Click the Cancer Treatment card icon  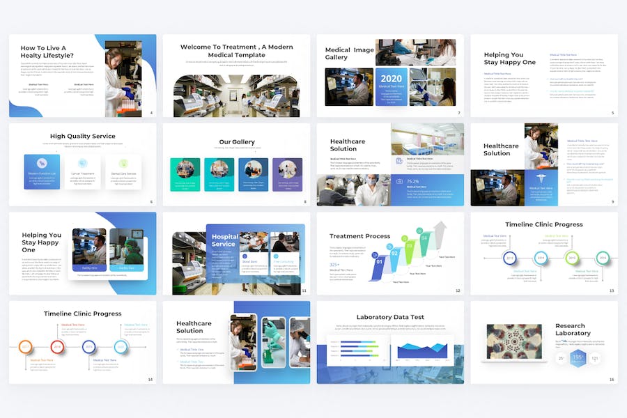click(83, 163)
